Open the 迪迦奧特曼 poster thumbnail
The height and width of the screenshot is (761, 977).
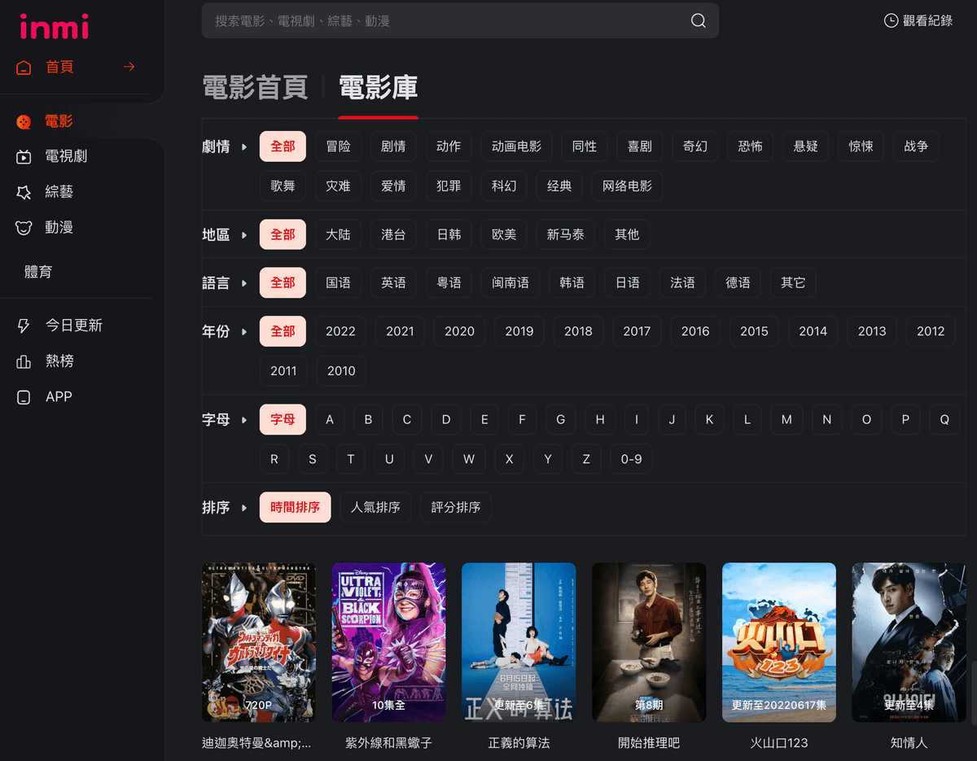pyautogui.click(x=259, y=642)
